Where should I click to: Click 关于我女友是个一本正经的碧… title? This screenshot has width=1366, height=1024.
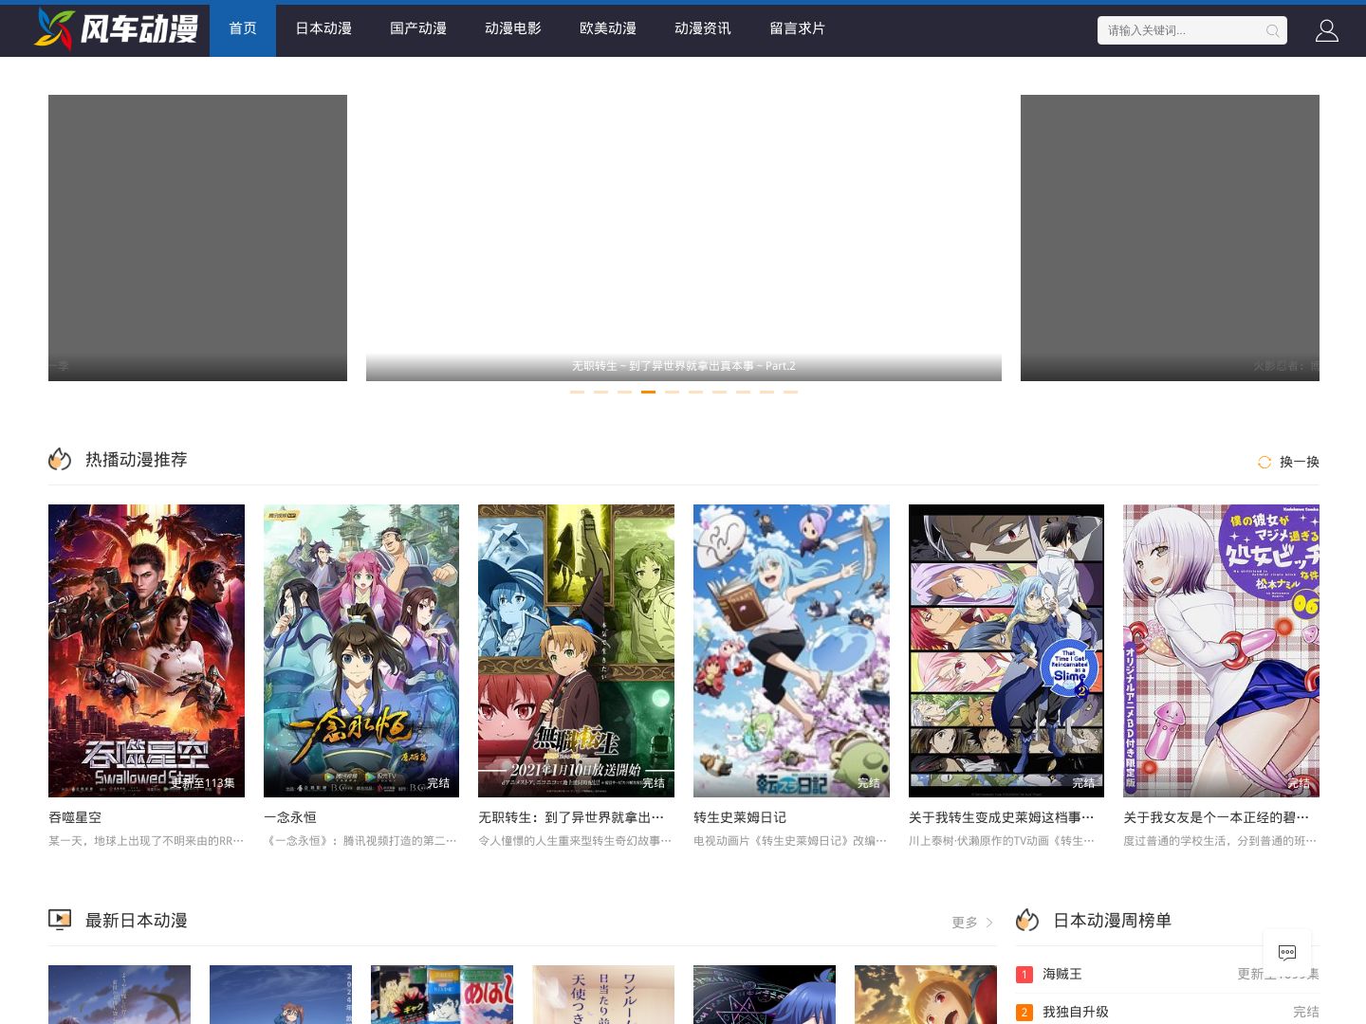[x=1216, y=817]
